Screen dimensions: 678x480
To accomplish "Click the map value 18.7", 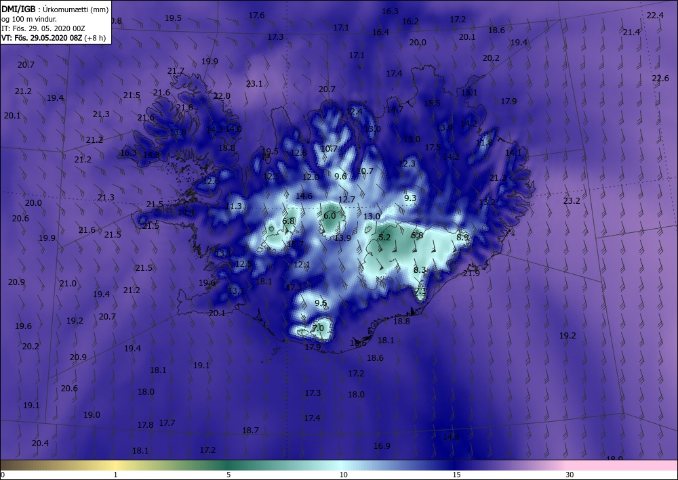I will click(x=250, y=431).
